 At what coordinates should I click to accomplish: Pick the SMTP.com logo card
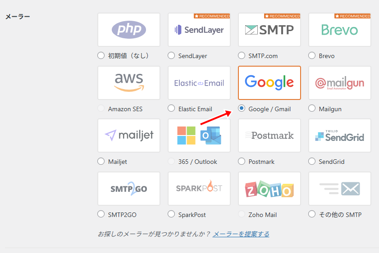tap(269, 30)
